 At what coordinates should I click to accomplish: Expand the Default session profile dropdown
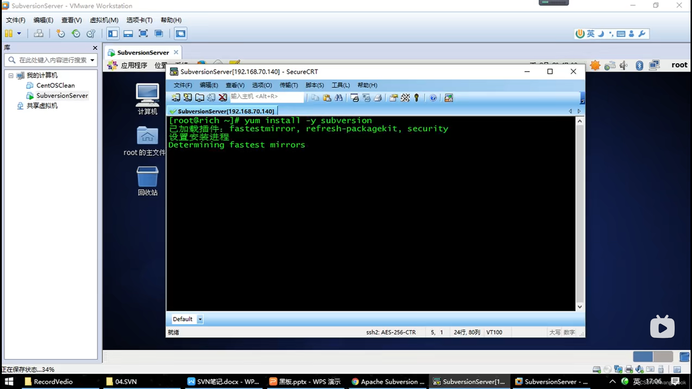point(200,319)
